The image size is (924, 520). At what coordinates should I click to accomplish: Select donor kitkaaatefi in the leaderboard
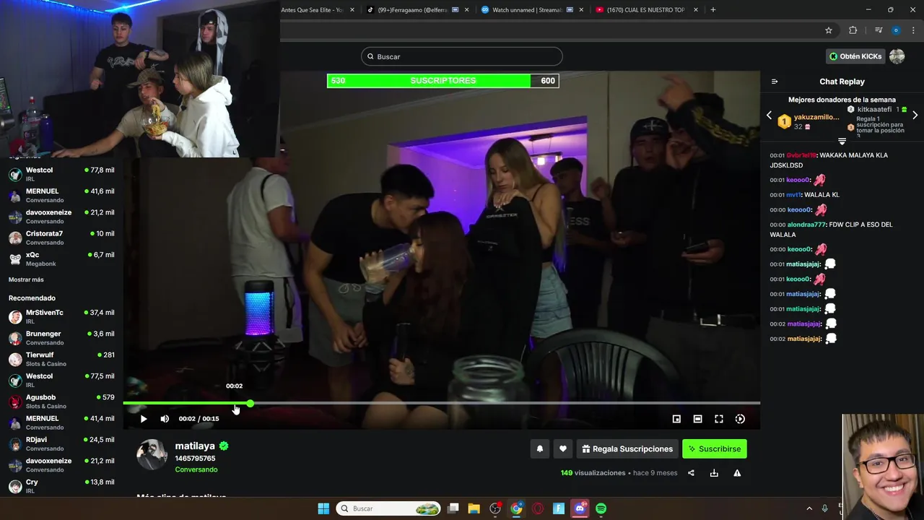point(876,110)
